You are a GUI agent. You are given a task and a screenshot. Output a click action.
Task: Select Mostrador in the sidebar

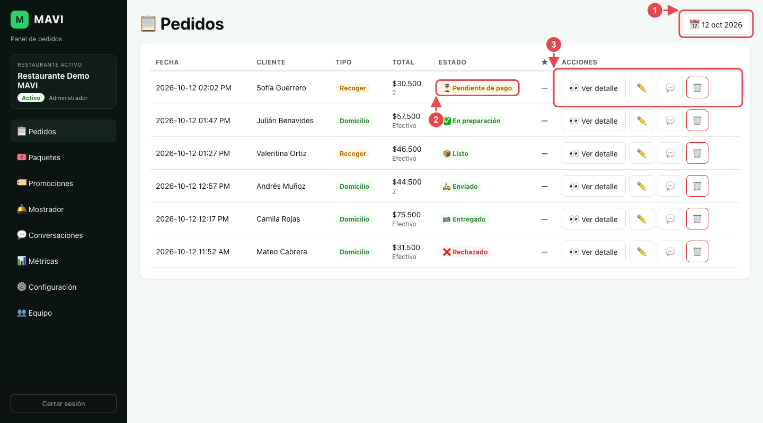point(64,209)
